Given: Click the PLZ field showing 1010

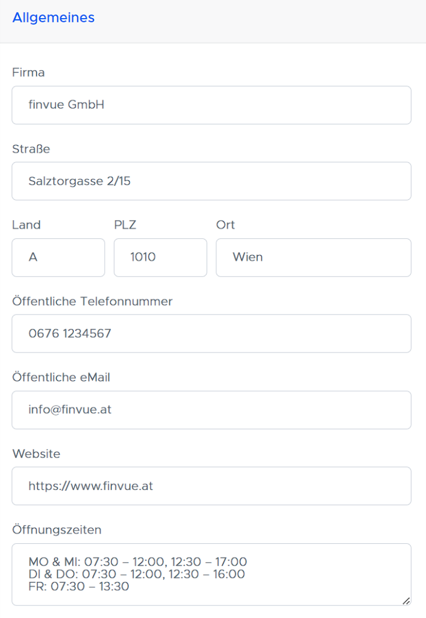Looking at the screenshot, I should [160, 258].
